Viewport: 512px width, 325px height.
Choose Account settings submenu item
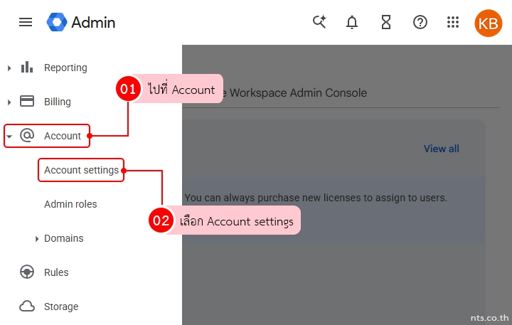[x=81, y=170]
